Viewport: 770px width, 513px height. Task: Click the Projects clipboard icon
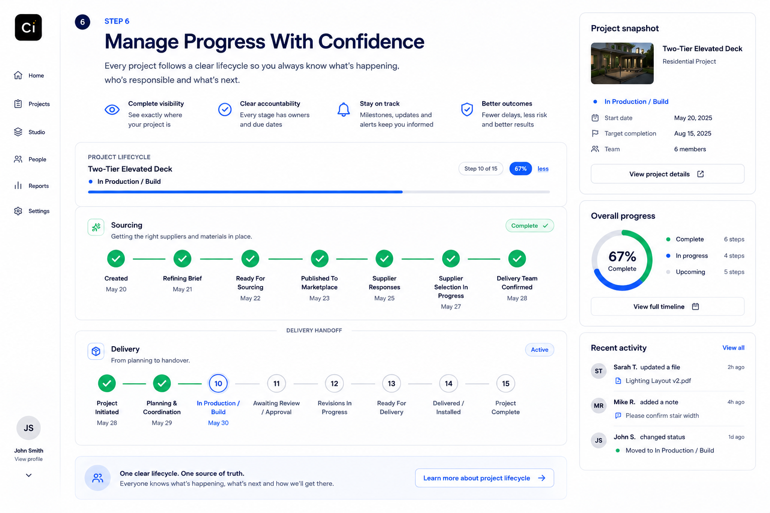(x=18, y=104)
